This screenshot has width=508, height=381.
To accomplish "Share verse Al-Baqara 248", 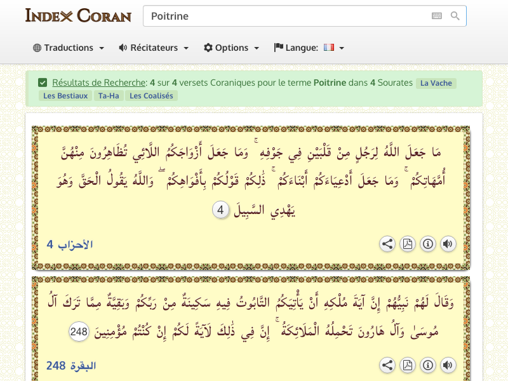I will coord(387,365).
